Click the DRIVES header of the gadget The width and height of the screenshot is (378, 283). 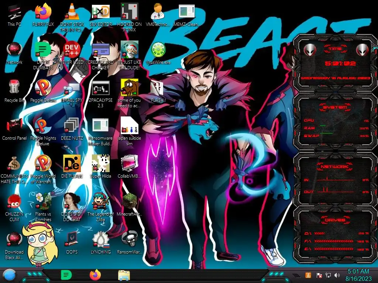point(335,220)
